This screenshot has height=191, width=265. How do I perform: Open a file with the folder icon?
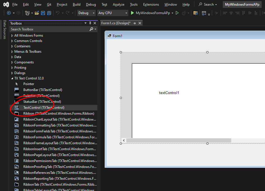[37, 13]
